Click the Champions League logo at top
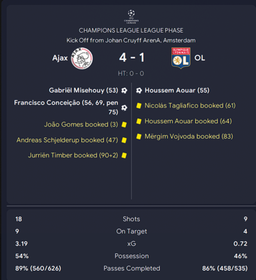 131,16
